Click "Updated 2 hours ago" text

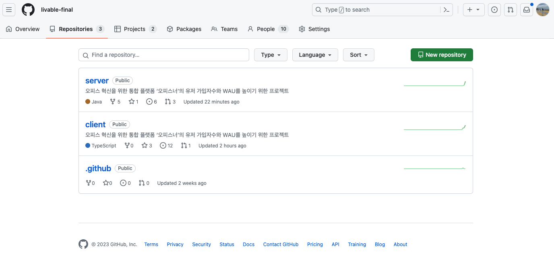(222, 146)
